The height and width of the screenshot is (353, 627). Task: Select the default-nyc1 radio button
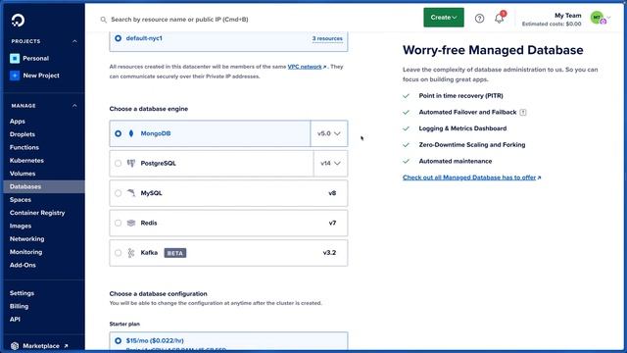(118, 38)
